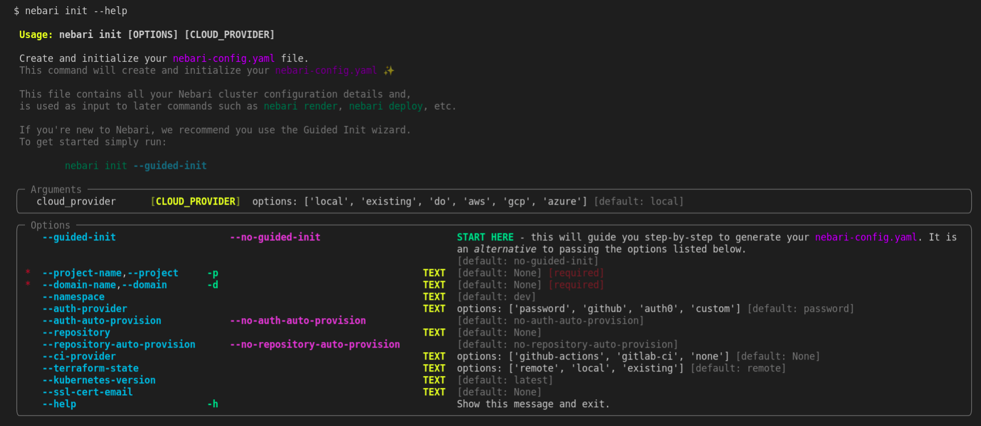Click the "-h" short flag

click(x=213, y=404)
